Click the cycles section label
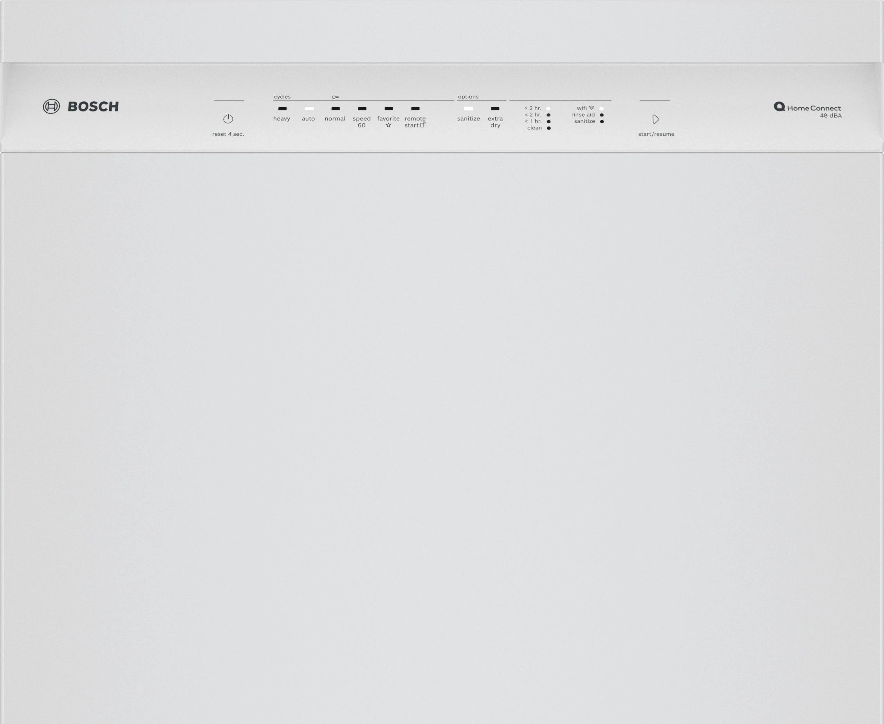884x724 pixels. coord(281,96)
